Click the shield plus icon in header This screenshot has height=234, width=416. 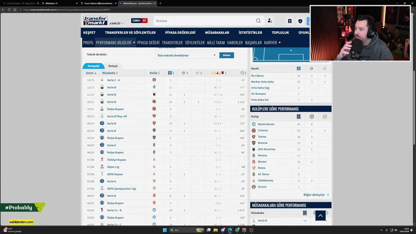(x=300, y=21)
